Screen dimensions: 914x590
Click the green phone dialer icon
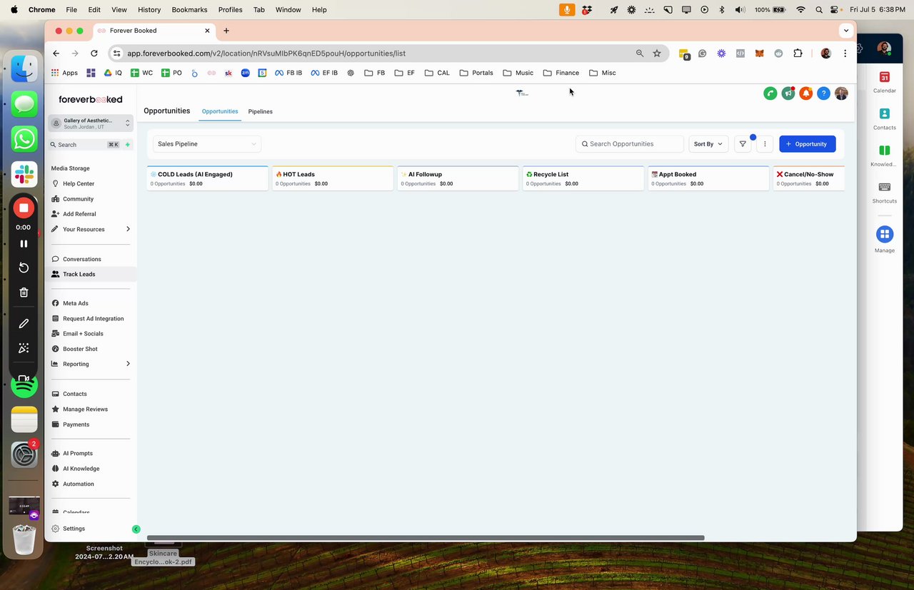click(770, 93)
